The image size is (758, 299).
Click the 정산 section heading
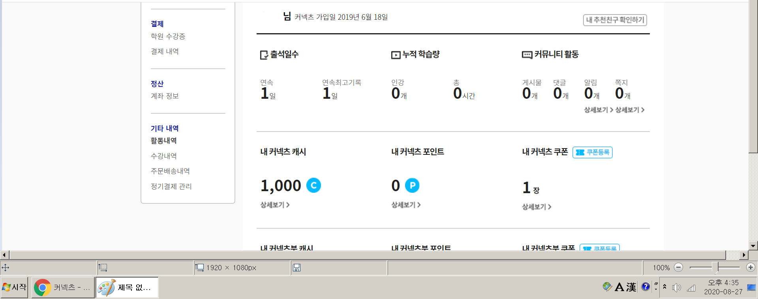[157, 84]
